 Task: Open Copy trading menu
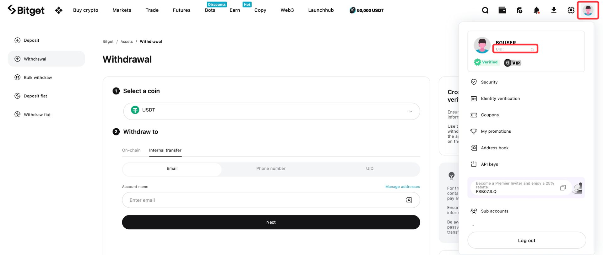(x=260, y=10)
